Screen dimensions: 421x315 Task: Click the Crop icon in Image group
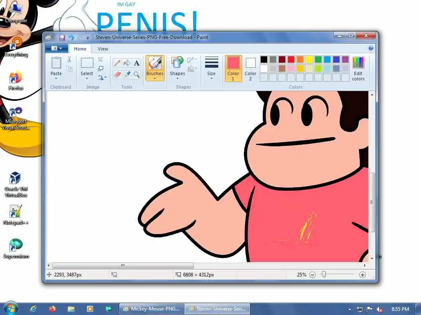pos(101,59)
